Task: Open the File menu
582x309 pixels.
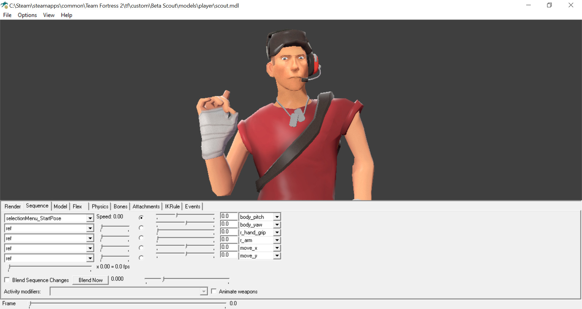Action: 7,15
